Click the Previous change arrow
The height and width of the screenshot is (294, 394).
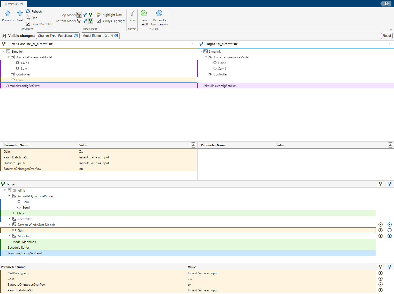point(8,16)
